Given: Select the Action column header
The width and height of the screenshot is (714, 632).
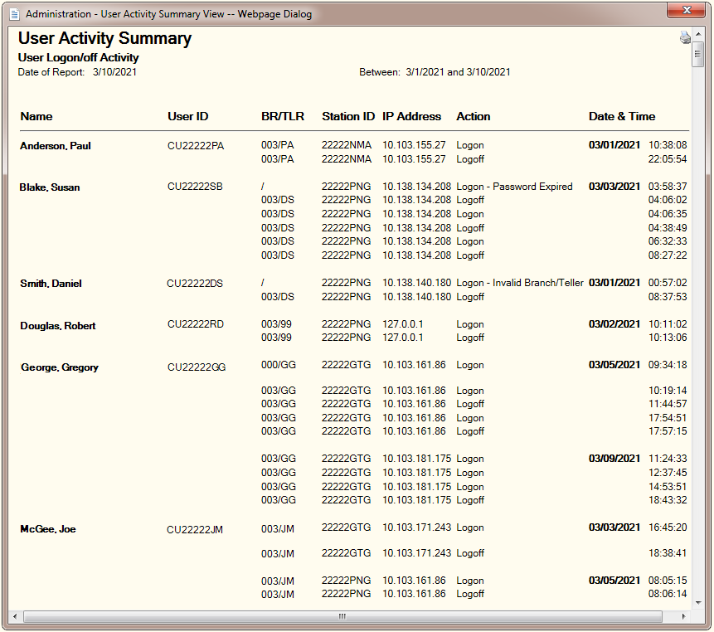Looking at the screenshot, I should tap(474, 117).
